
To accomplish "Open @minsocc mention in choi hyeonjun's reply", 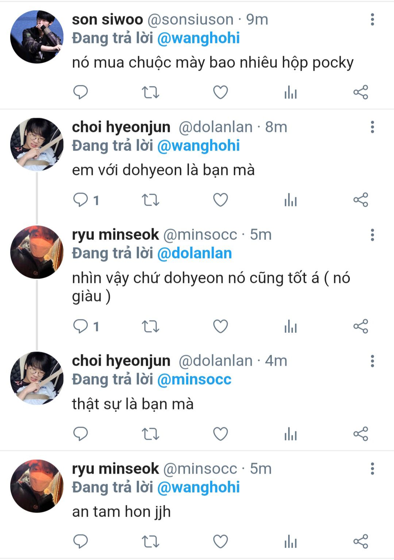I will (x=194, y=379).
